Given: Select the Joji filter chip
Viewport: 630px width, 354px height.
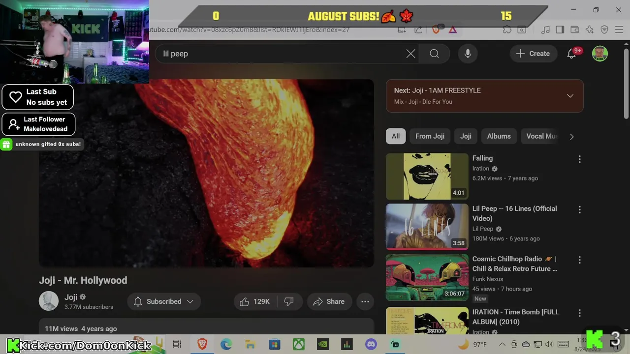Looking at the screenshot, I should 466,136.
